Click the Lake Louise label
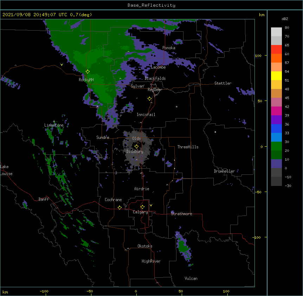Screen dimensions: 303x296 pyautogui.click(x=6, y=170)
